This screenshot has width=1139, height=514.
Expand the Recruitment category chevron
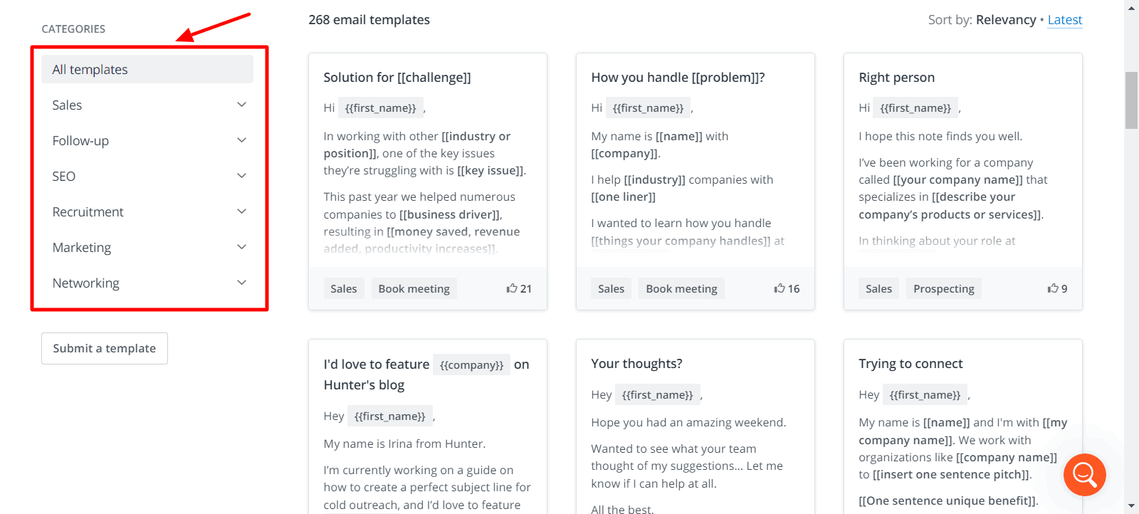pyautogui.click(x=242, y=211)
